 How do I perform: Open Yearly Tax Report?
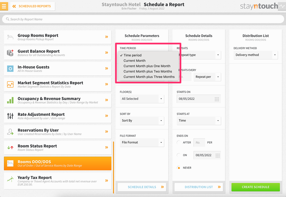(58, 181)
